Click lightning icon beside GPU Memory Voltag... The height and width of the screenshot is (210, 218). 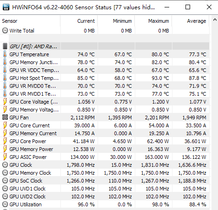(5, 110)
